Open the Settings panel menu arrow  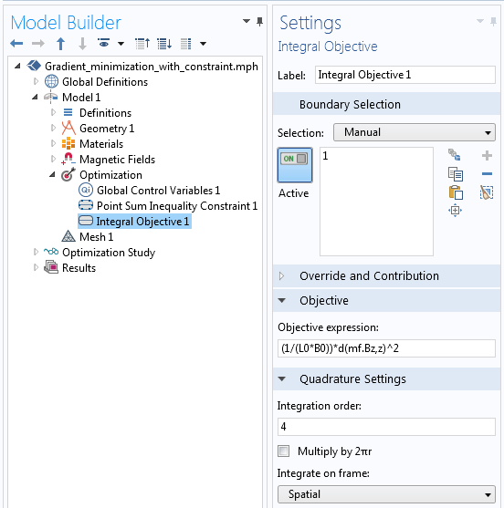click(x=480, y=21)
